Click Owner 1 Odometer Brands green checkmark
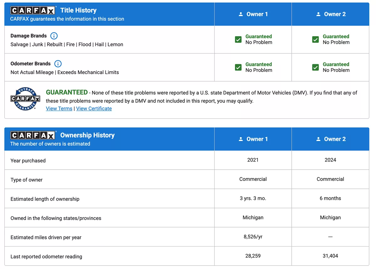The image size is (376, 269). (x=238, y=67)
